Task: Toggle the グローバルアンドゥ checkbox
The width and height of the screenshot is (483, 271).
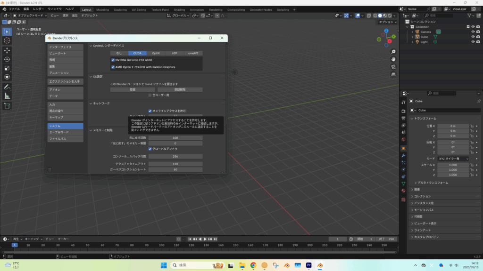Action: tap(150, 149)
